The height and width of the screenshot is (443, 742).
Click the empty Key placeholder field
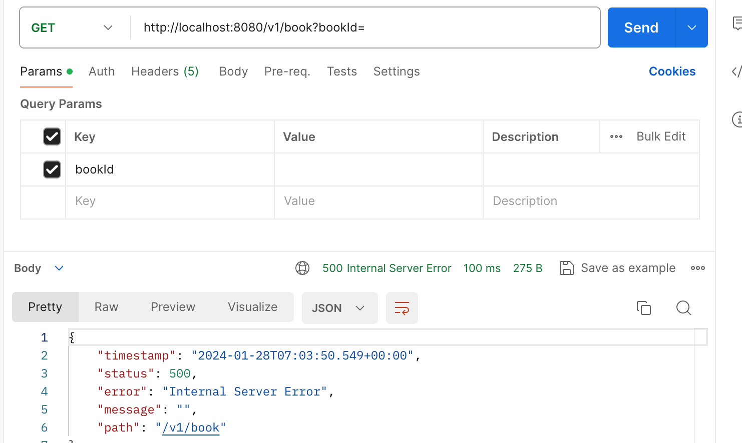pyautogui.click(x=170, y=201)
